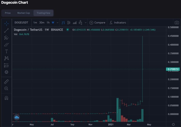Screen dimensions: 181x127
Task: Click the +249.54% change value
Action: (149, 30)
